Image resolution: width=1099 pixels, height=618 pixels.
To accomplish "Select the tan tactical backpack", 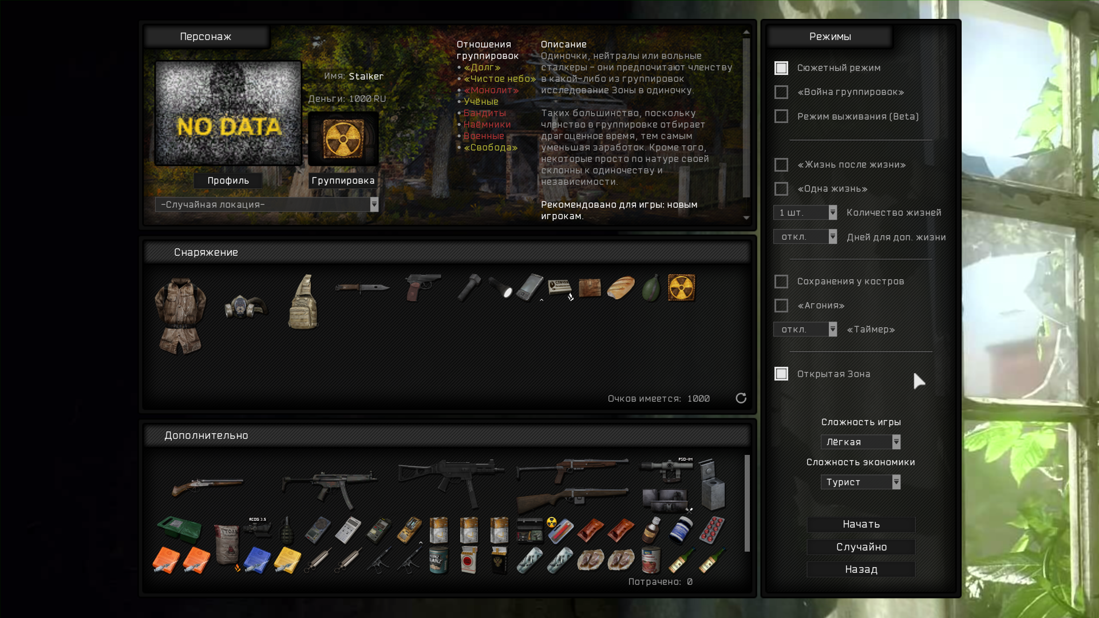I will click(x=303, y=302).
